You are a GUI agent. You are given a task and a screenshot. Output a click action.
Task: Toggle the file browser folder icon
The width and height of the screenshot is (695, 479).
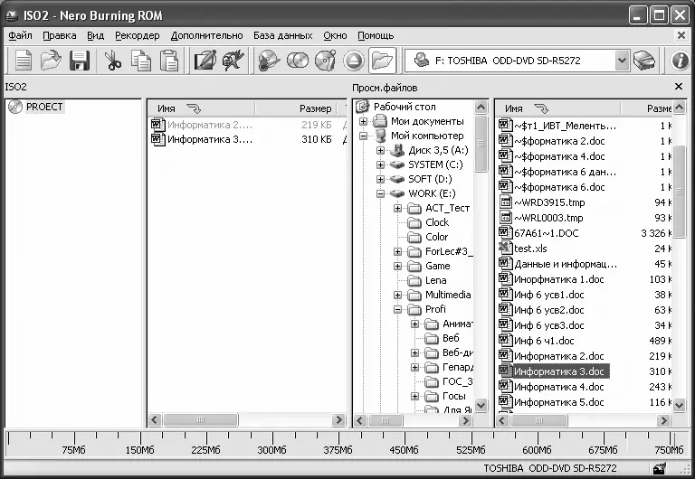[x=382, y=61]
